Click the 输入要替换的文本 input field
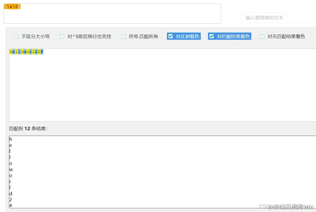This screenshot has width=316, height=212. pos(278,18)
